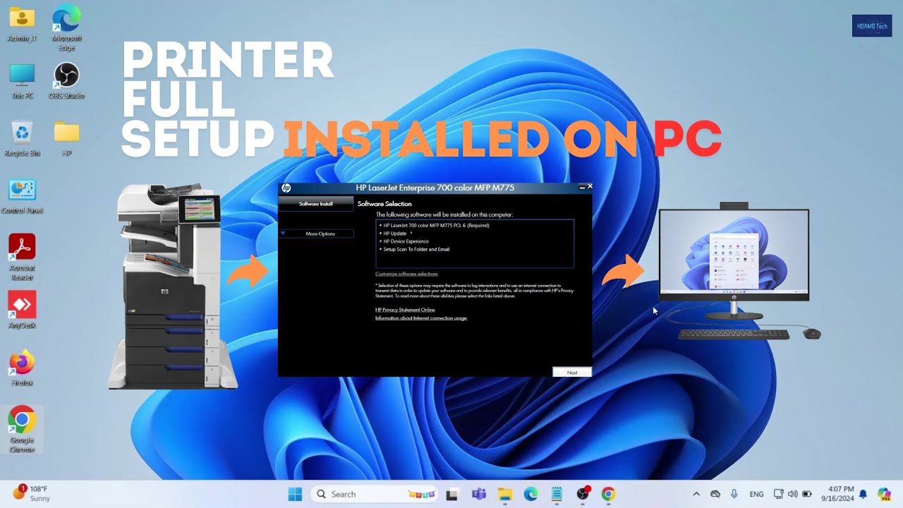The image size is (903, 508).
Task: Open the Customize software selections link
Action: coord(406,274)
